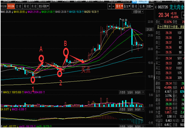Click 加指标 in the volume panel
The image size is (185, 128).
click(x=130, y=93)
